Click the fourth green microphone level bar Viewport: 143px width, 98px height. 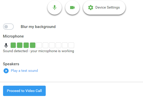(x=33, y=45)
